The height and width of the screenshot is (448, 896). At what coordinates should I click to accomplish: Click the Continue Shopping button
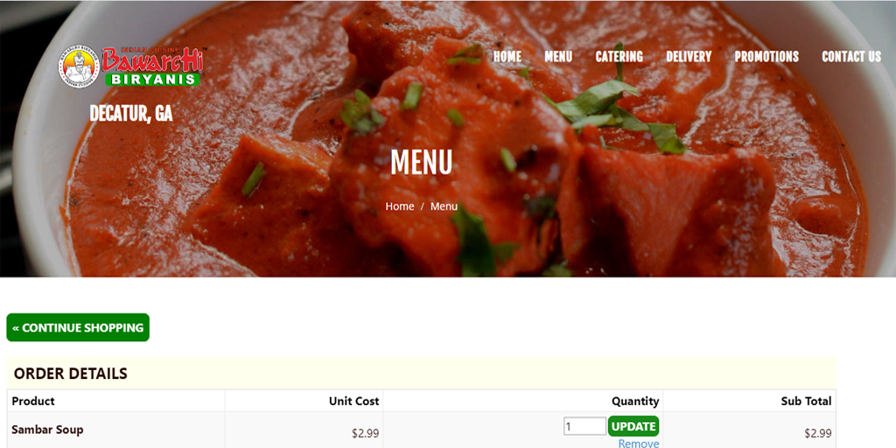78,327
